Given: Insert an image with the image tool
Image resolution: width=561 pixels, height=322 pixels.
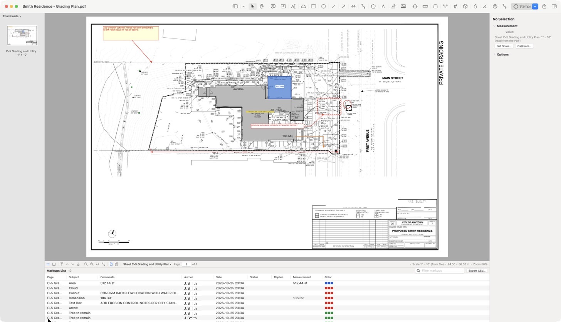Looking at the screenshot, I should click(403, 7).
